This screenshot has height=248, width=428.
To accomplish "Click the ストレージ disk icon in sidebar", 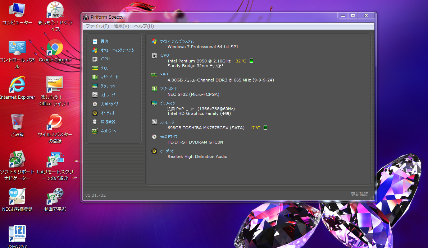I will [95, 95].
